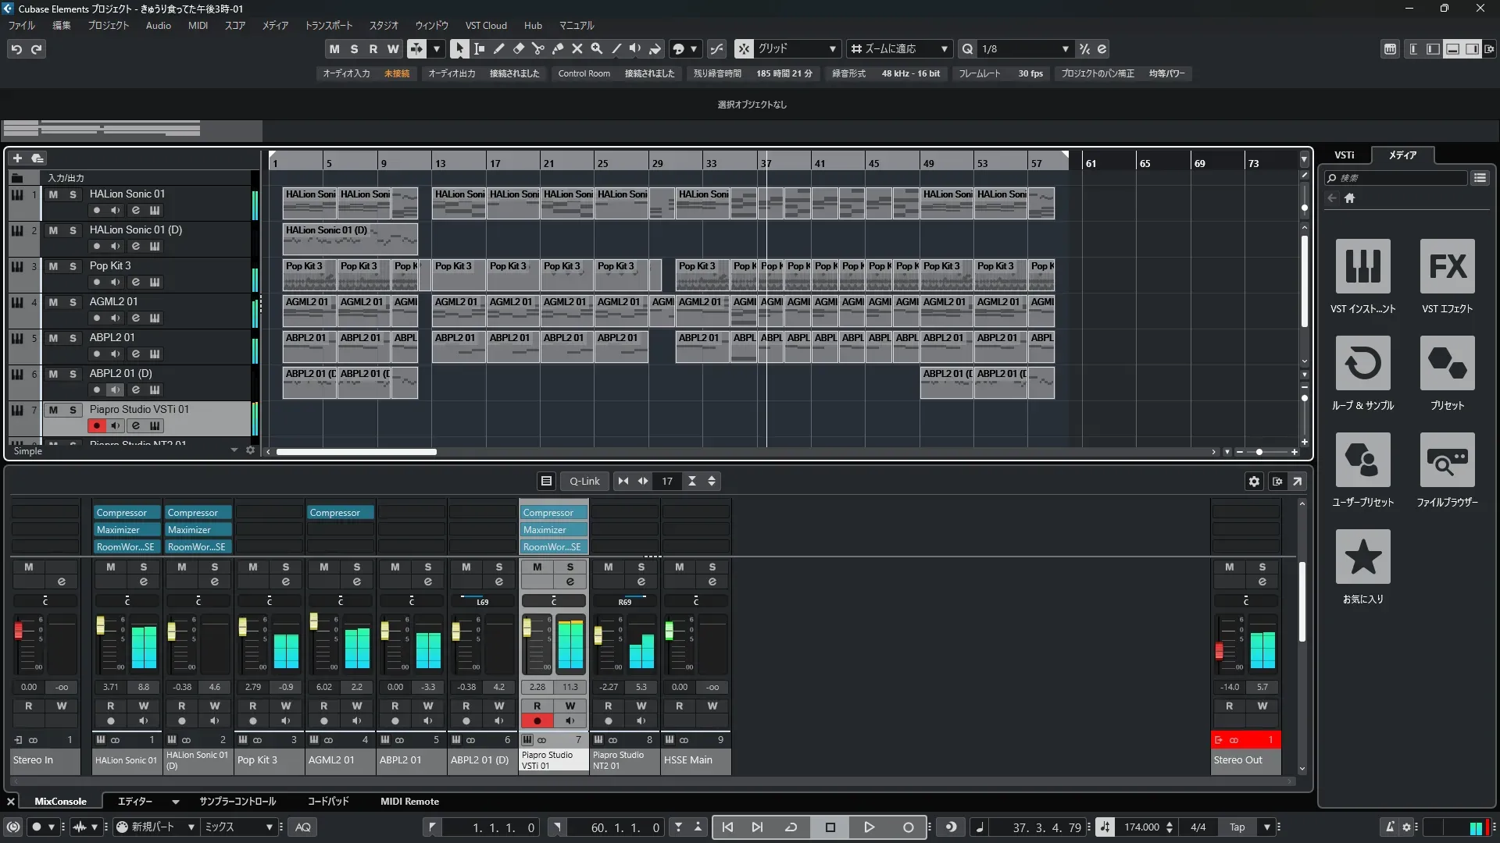The width and height of the screenshot is (1500, 843).
Task: Activate the transport Cycle loop button
Action: click(x=791, y=827)
